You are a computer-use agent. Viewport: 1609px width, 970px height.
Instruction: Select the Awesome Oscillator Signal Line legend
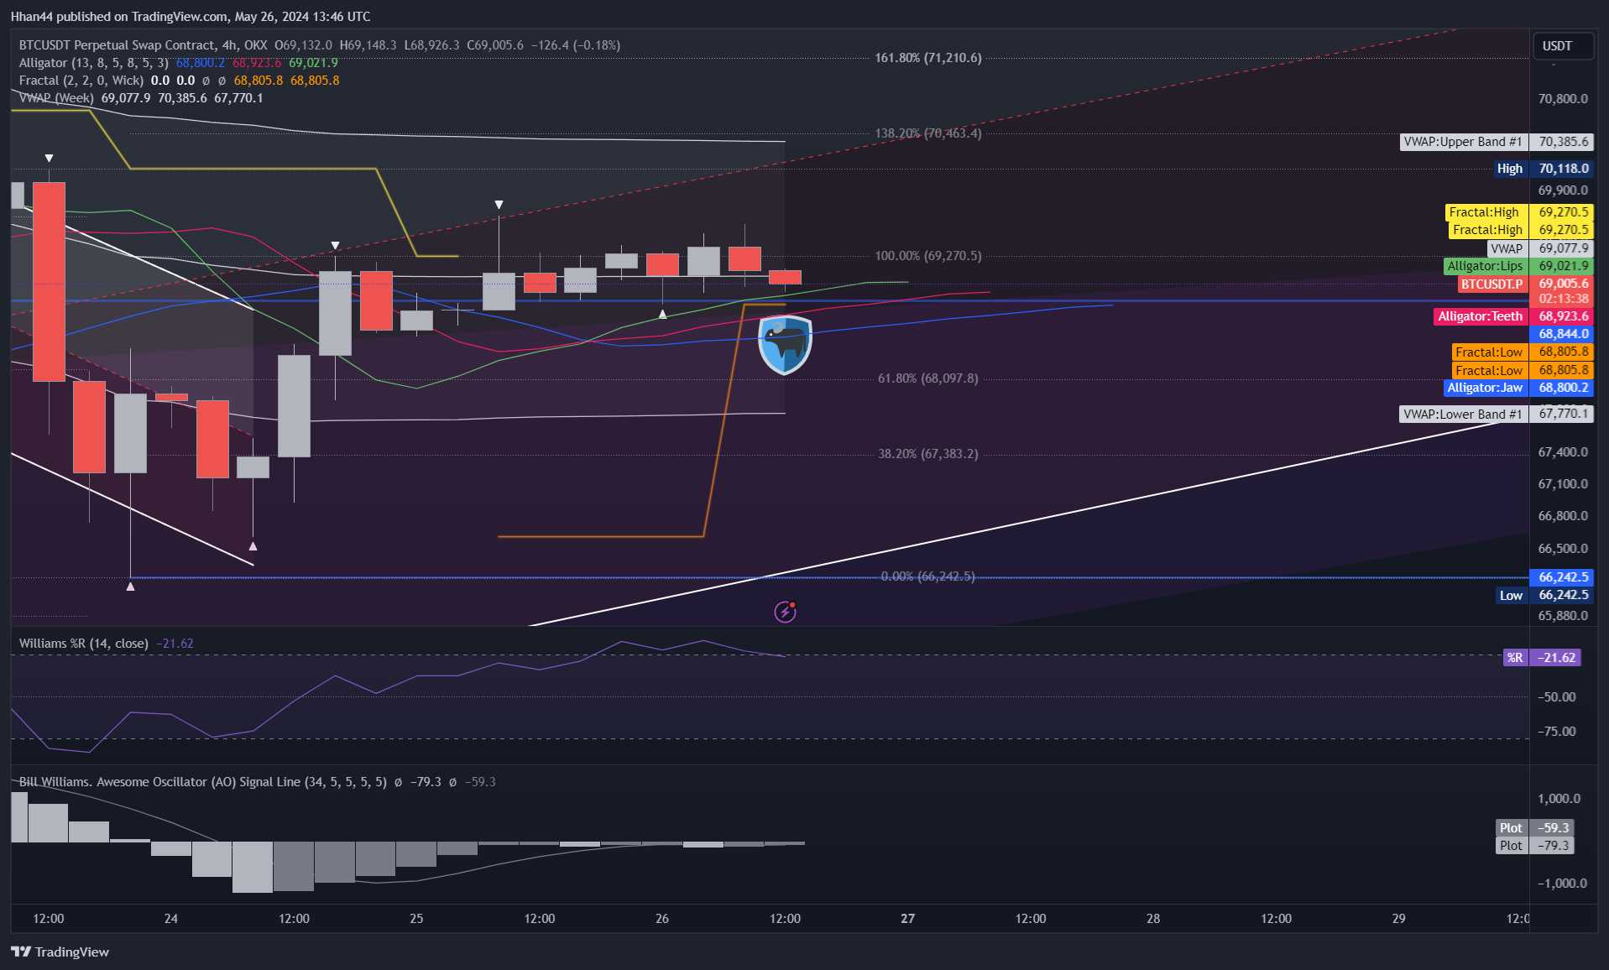tap(203, 782)
